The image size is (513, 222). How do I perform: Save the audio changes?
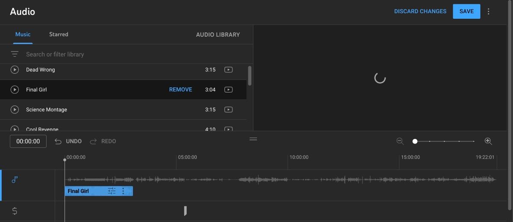pyautogui.click(x=466, y=12)
